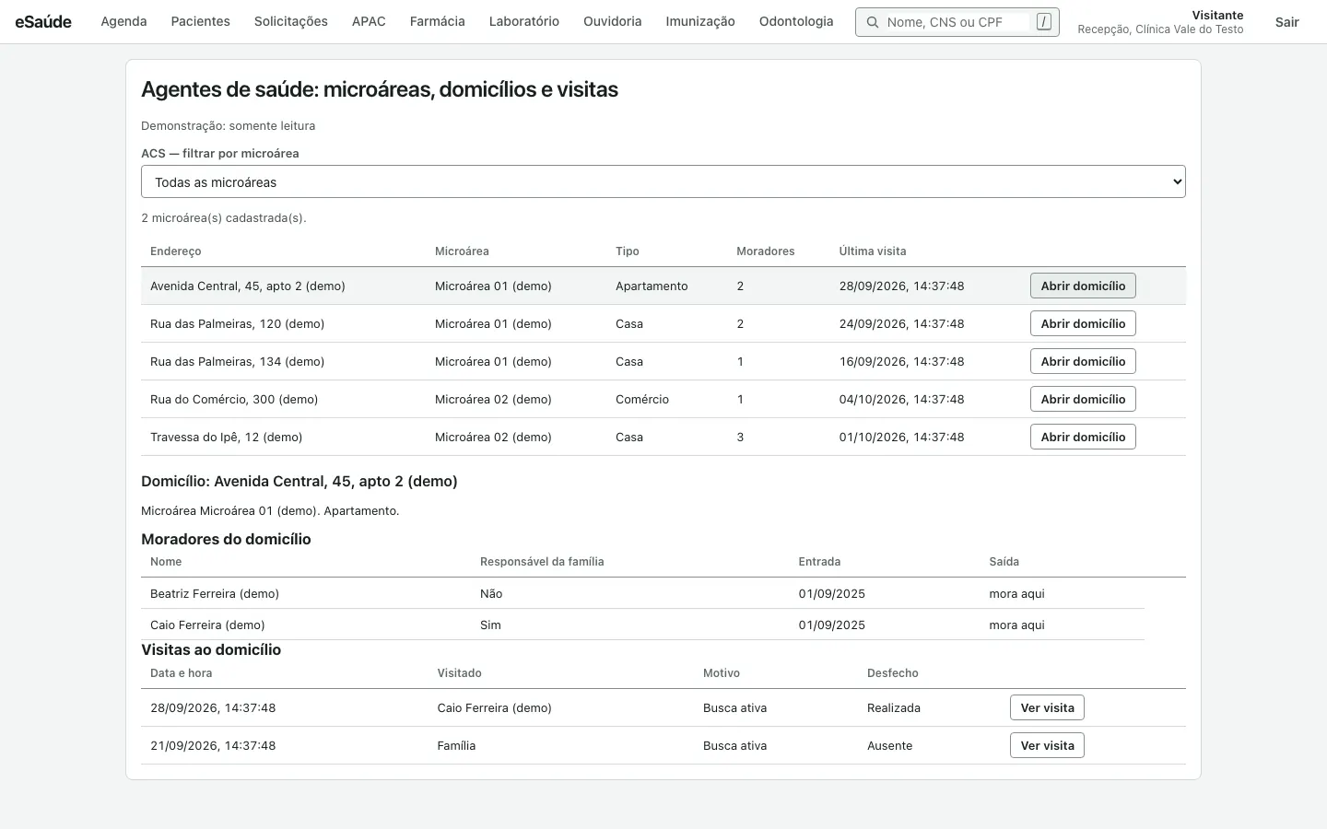Focus the Nome, CNS ou CPF search field
Viewport: 1327px width, 829px height.
tap(957, 22)
